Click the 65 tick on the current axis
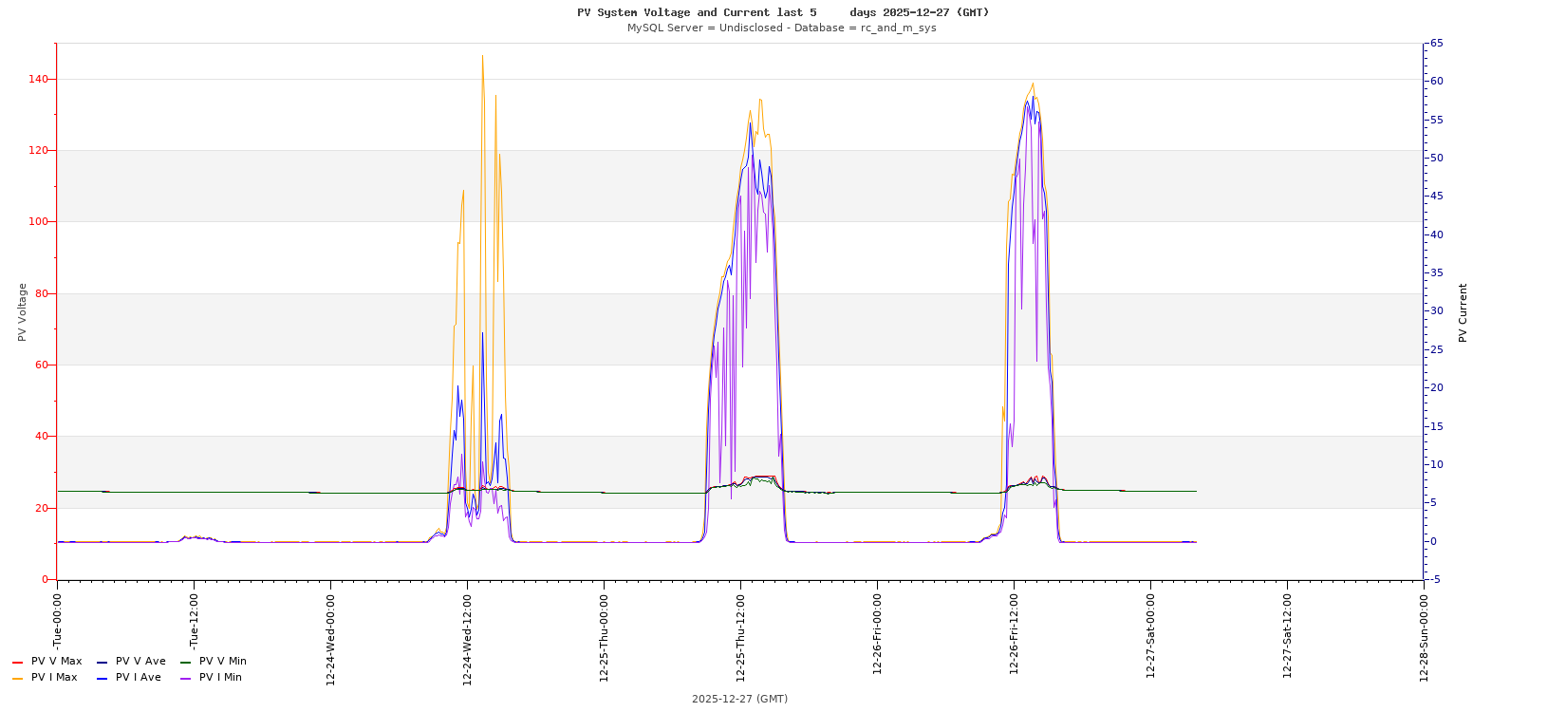 (x=1437, y=44)
